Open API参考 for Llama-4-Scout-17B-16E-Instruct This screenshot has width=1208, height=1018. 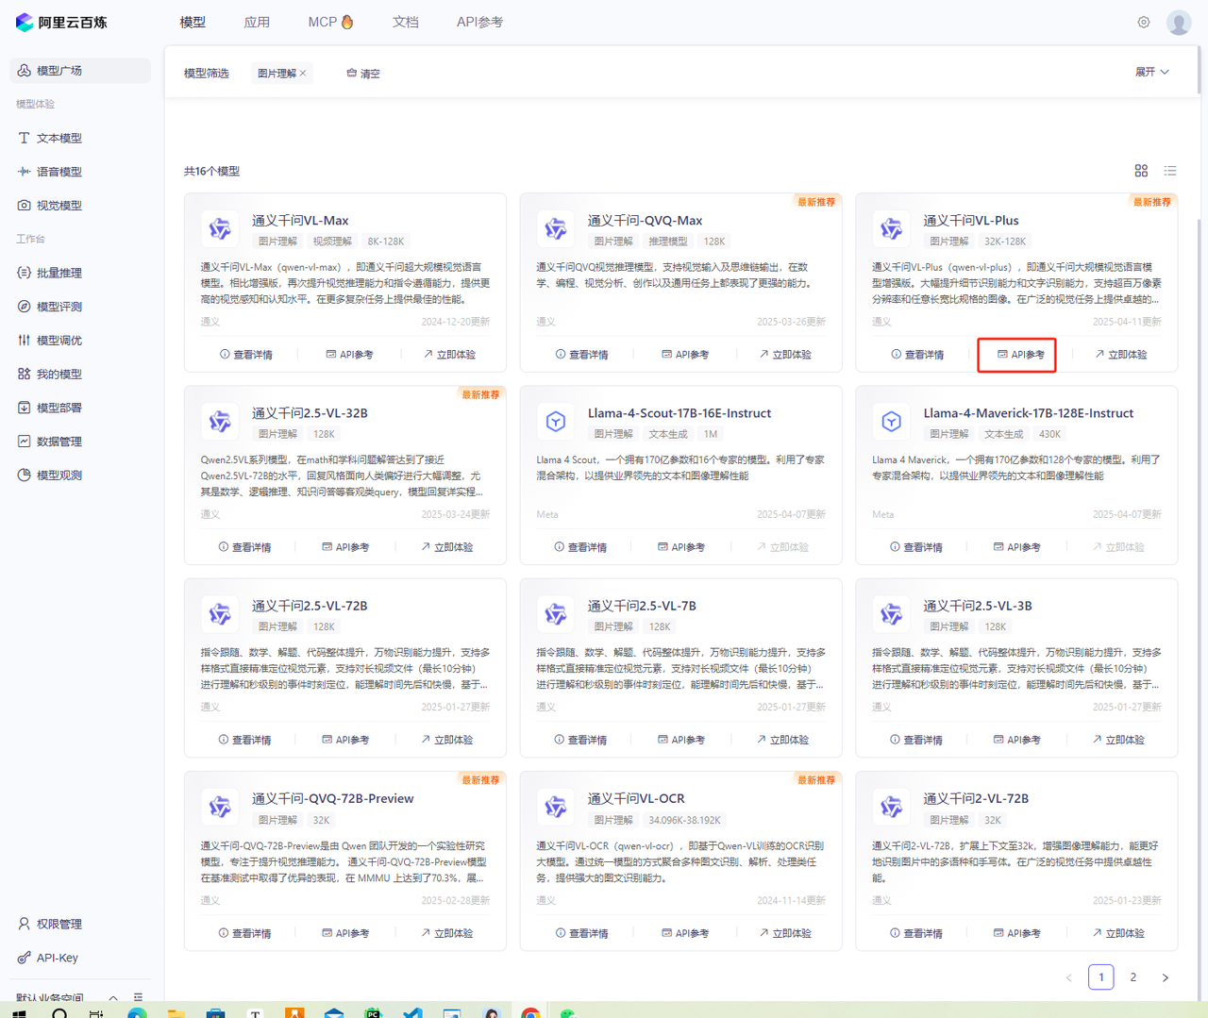pyautogui.click(x=681, y=547)
